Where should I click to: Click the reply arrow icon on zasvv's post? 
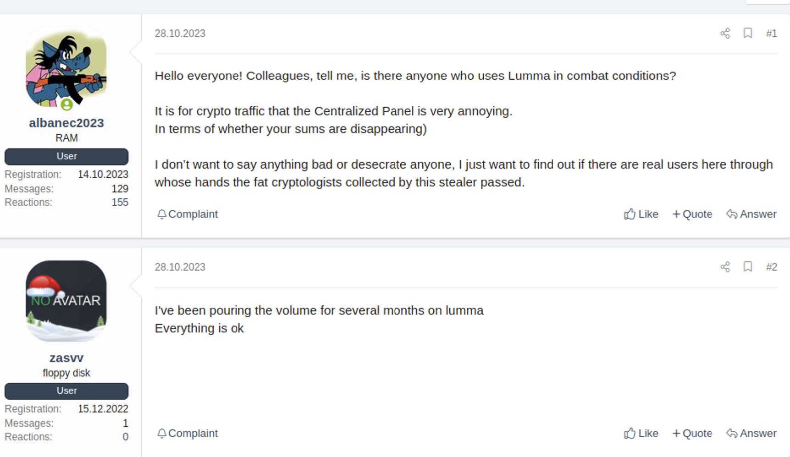click(x=732, y=433)
